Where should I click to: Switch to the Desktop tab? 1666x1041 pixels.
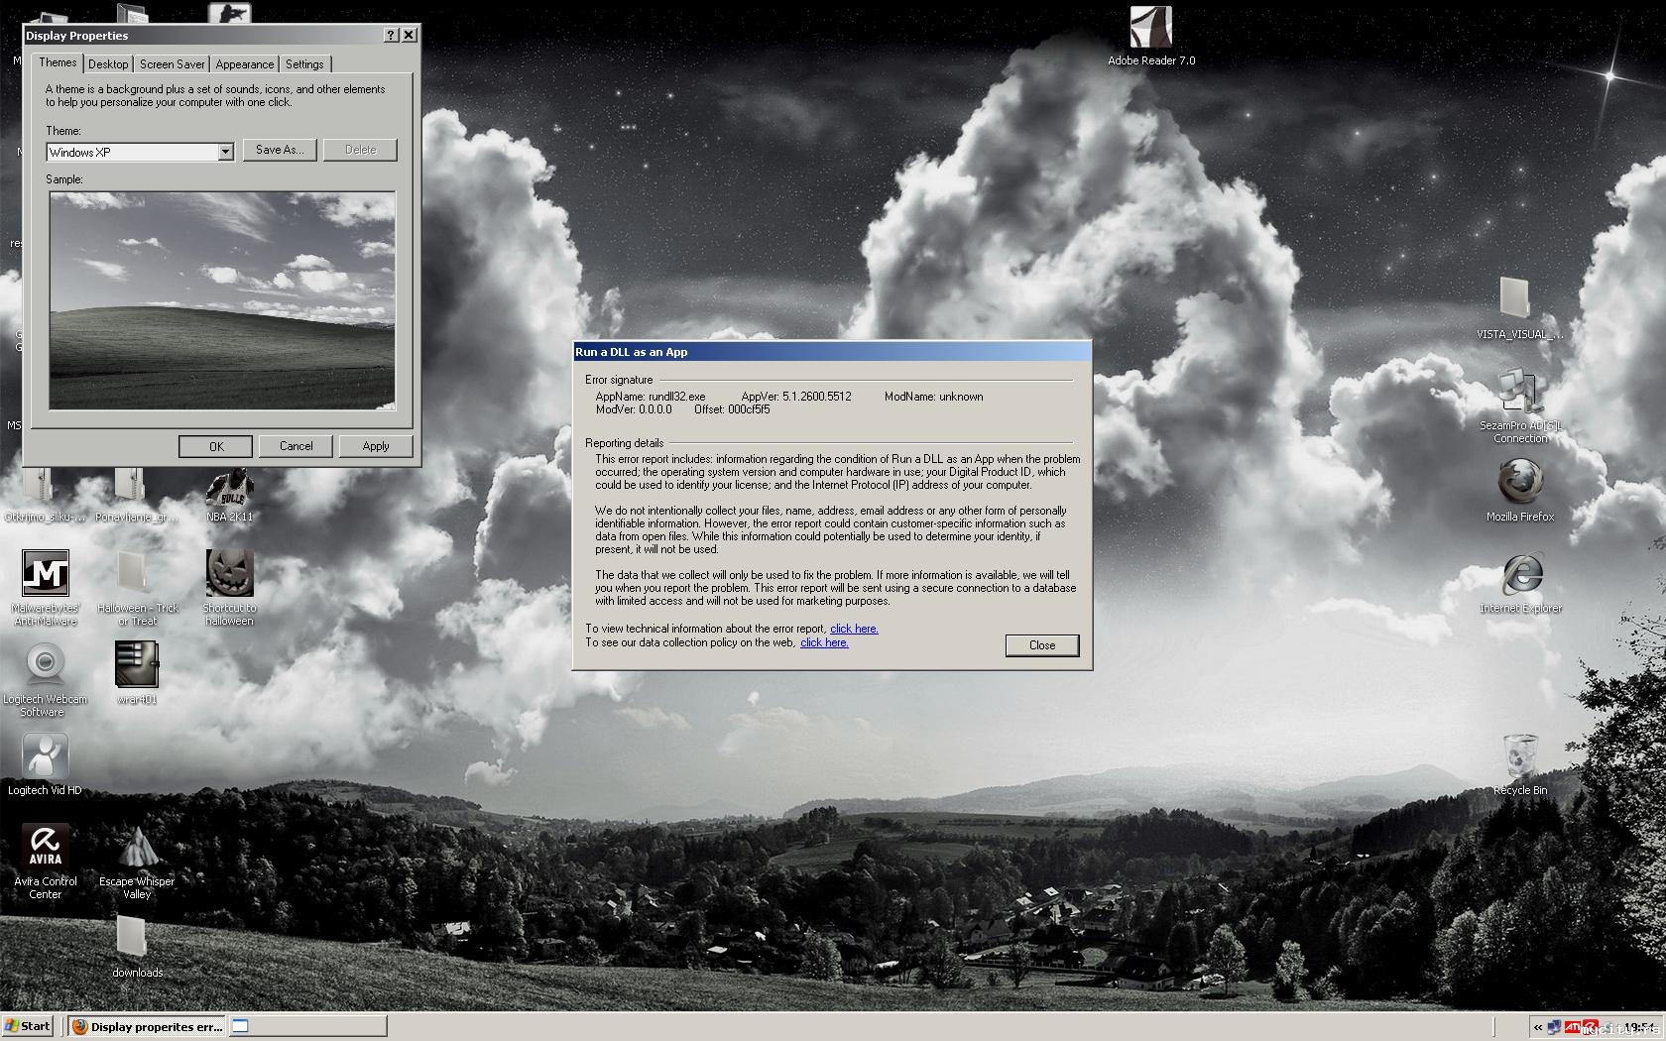108,64
